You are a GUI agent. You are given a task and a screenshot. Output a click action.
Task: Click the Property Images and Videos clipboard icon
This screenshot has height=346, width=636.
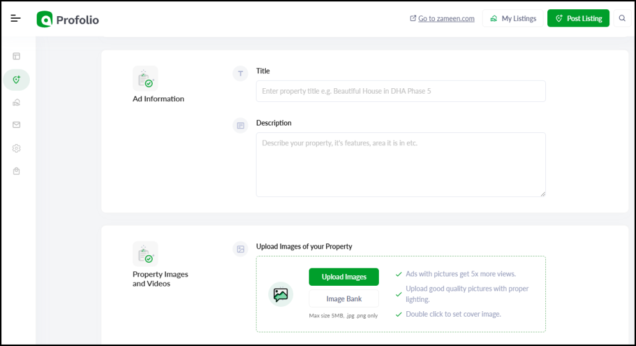(145, 254)
